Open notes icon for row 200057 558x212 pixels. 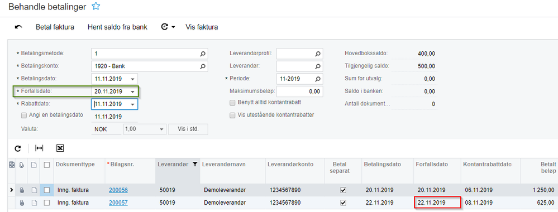[x=34, y=203]
